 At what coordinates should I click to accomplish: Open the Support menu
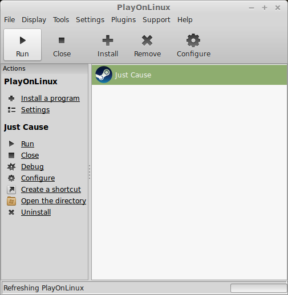point(156,20)
